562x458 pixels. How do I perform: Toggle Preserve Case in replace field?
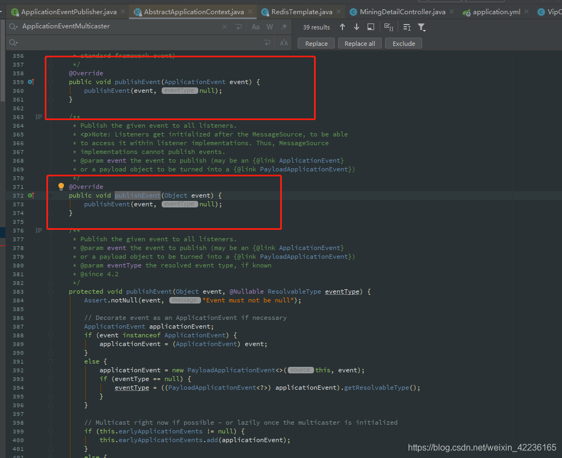[284, 43]
